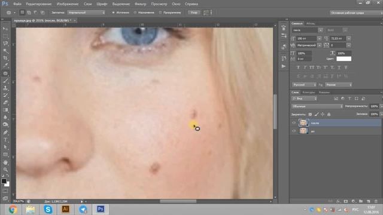Viewport: 383px width, 215px height.
Task: Open the Вид layer filter dropdown
Action: (304, 99)
